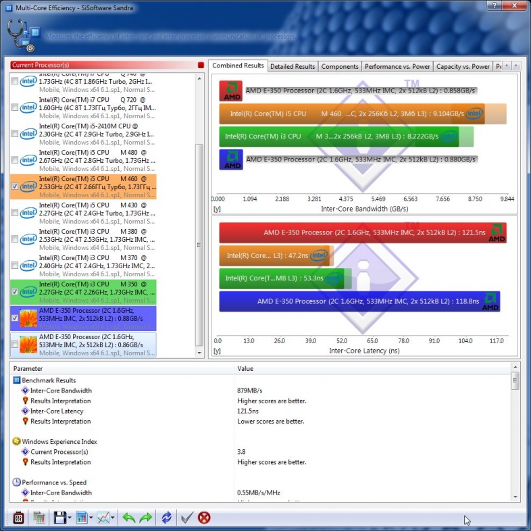Click the 0.55MB/s/MHz value
531x531 pixels.
click(x=259, y=492)
